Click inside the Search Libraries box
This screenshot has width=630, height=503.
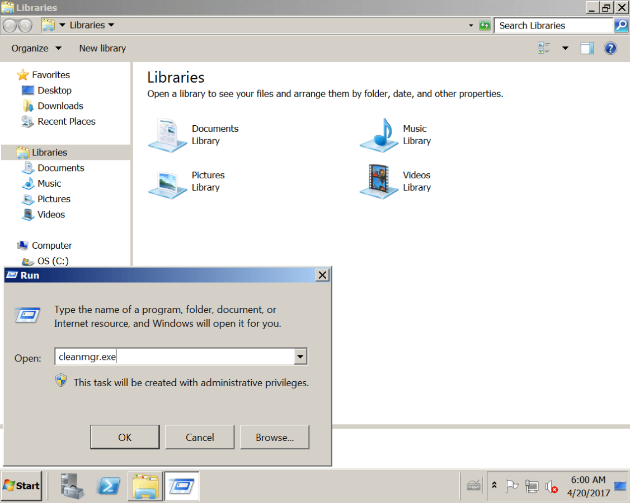coord(551,25)
